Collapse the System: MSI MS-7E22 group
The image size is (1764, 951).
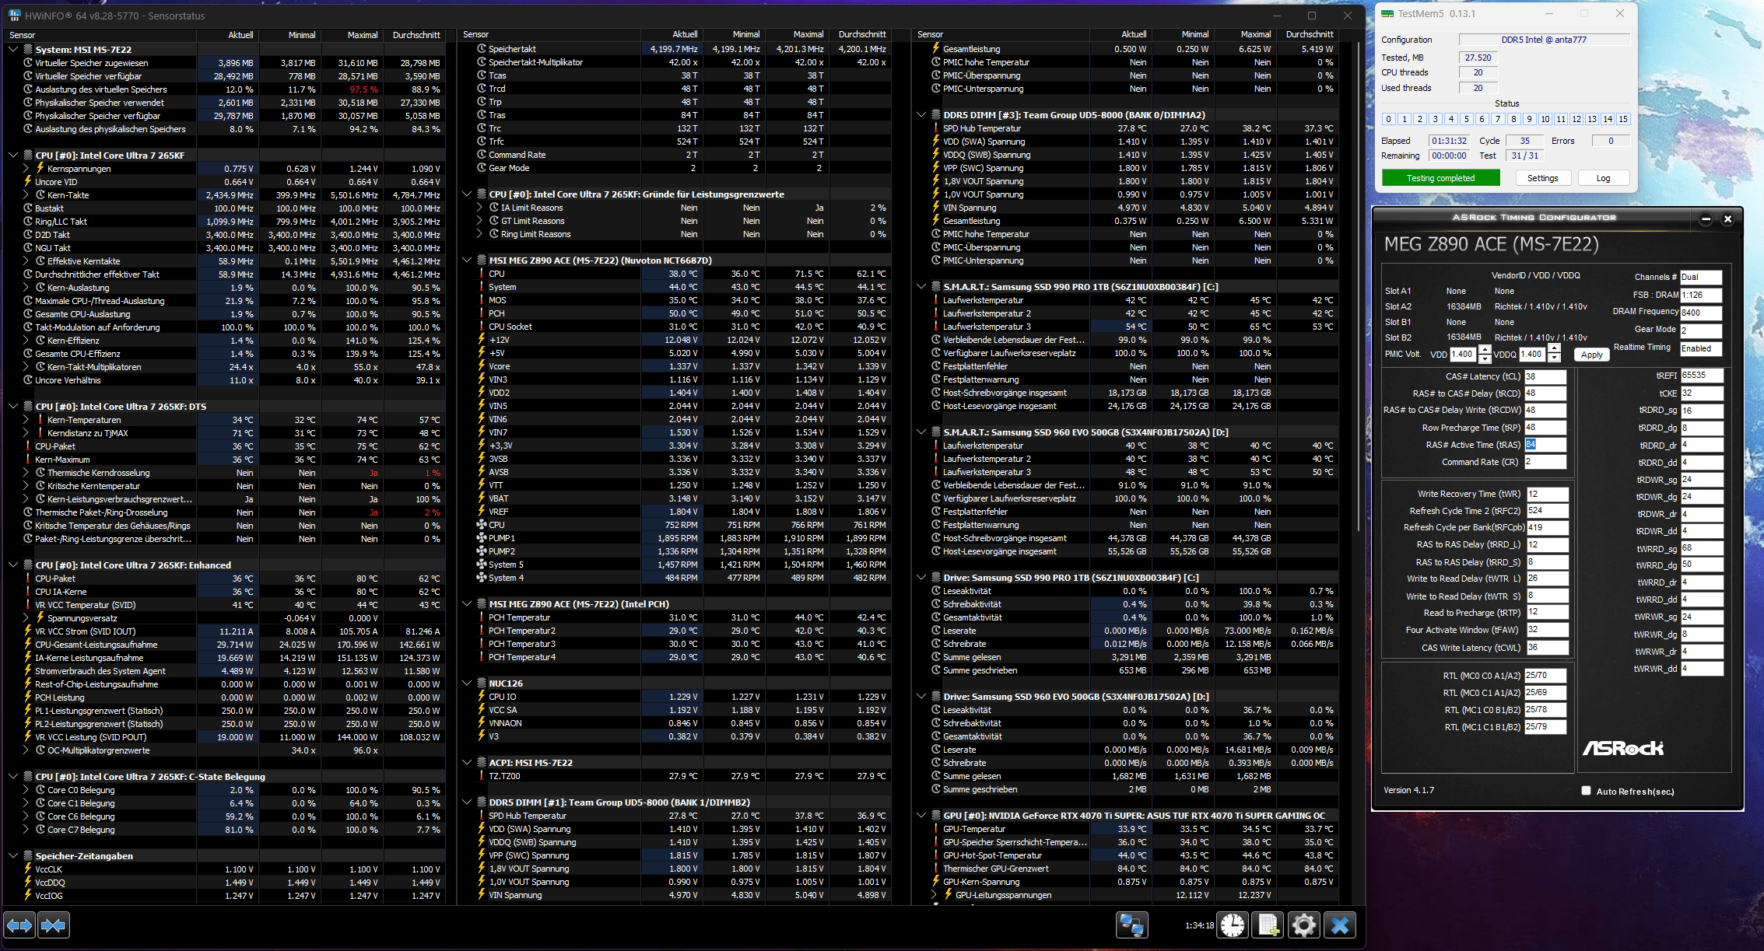pyautogui.click(x=13, y=49)
